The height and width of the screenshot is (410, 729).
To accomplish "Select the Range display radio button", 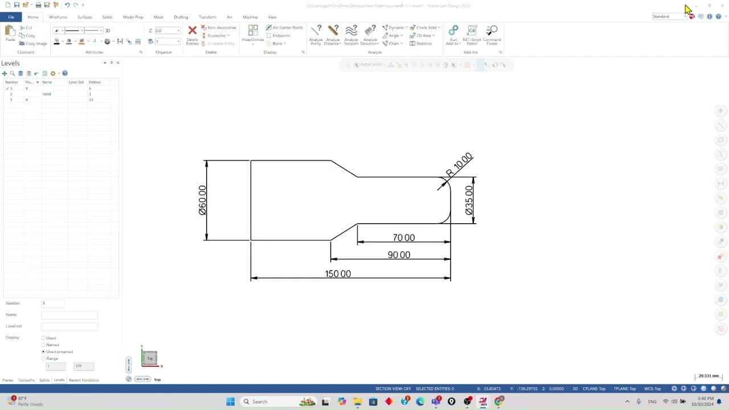I will [x=43, y=359].
